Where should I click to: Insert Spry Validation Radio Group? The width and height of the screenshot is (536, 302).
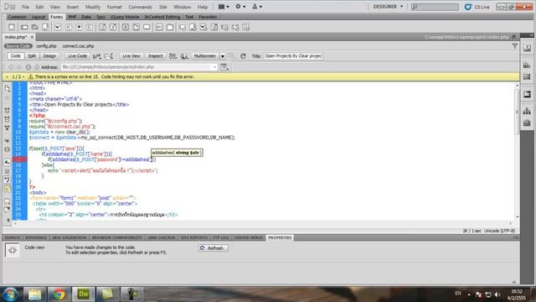(x=245, y=27)
